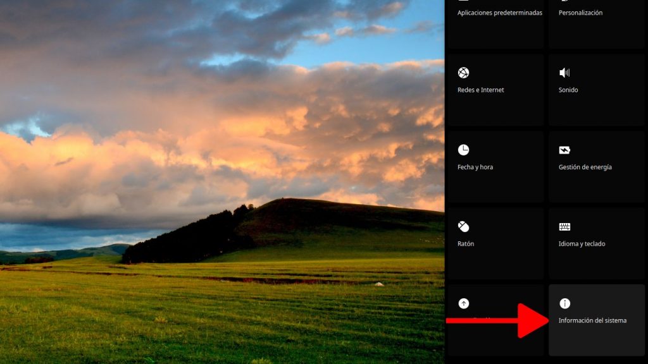The image size is (648, 364).
Task: Open the Aplicaciones predeterminadas settings
Action: click(499, 13)
